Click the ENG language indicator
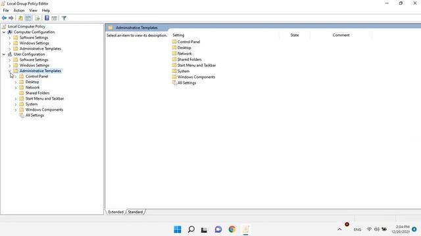This screenshot has height=236, width=421. (x=357, y=229)
